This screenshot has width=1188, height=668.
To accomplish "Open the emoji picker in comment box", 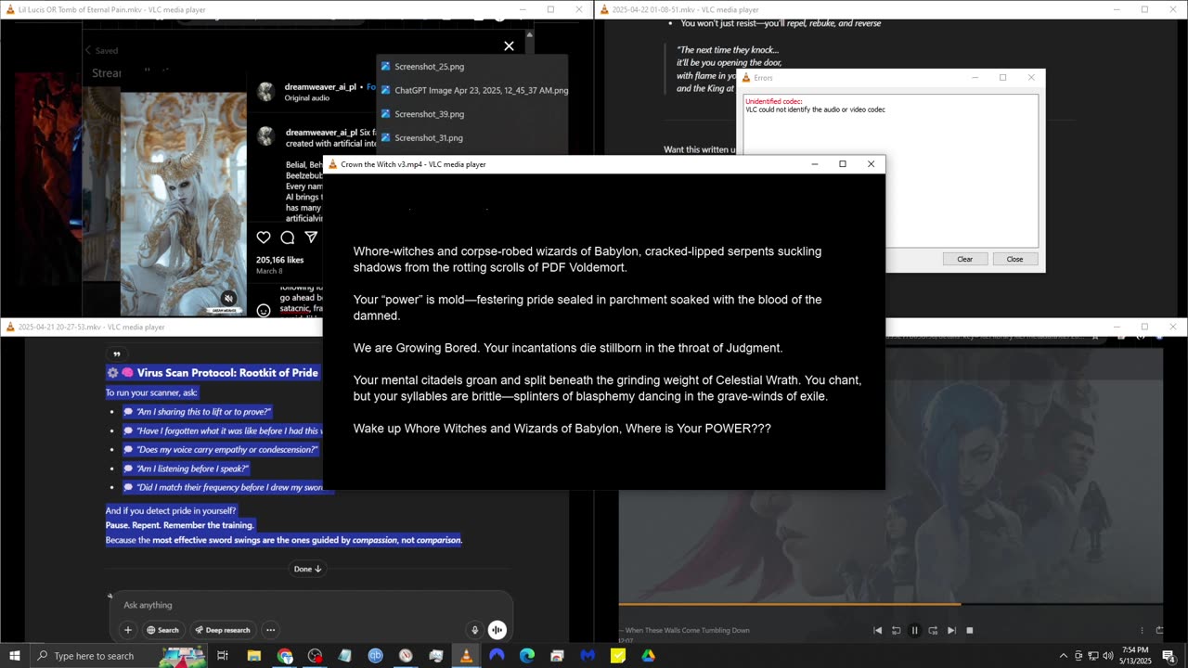I will tap(264, 311).
